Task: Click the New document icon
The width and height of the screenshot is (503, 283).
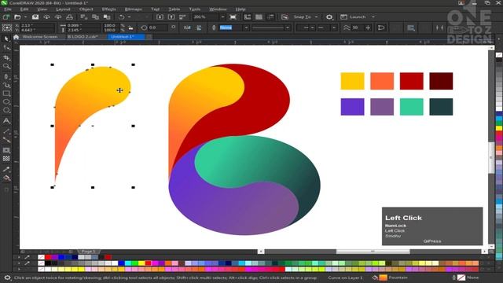Action: pos(6,17)
